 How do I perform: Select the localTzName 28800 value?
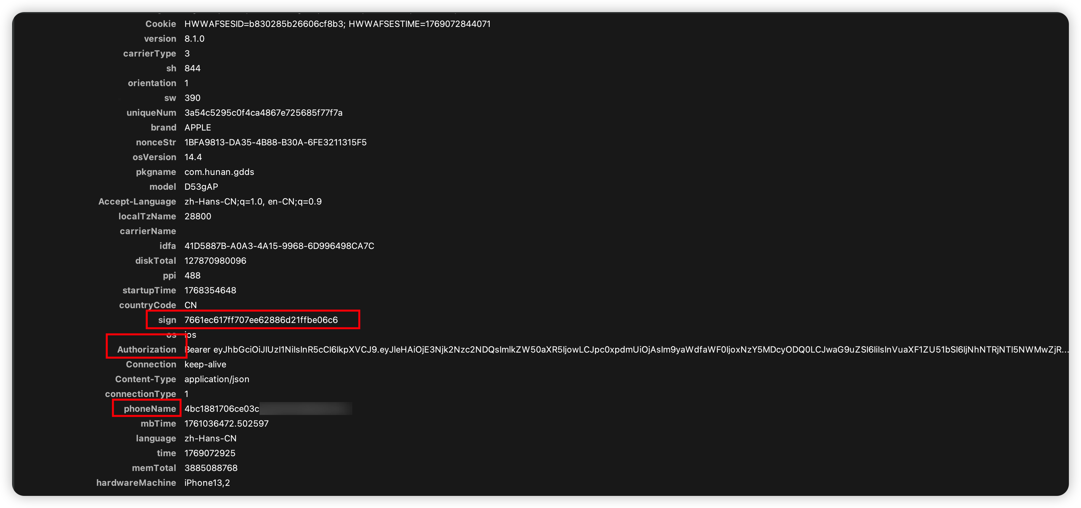pyautogui.click(x=198, y=216)
